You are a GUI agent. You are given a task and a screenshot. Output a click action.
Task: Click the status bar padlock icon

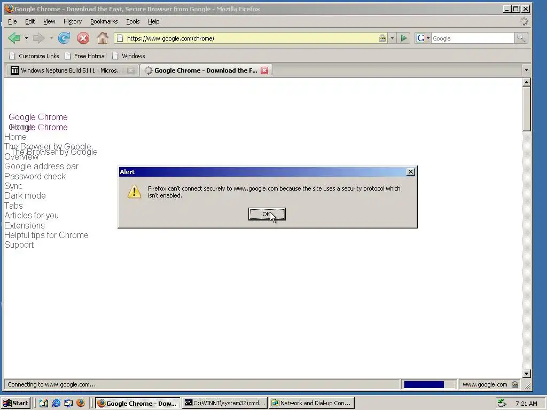pos(515,384)
